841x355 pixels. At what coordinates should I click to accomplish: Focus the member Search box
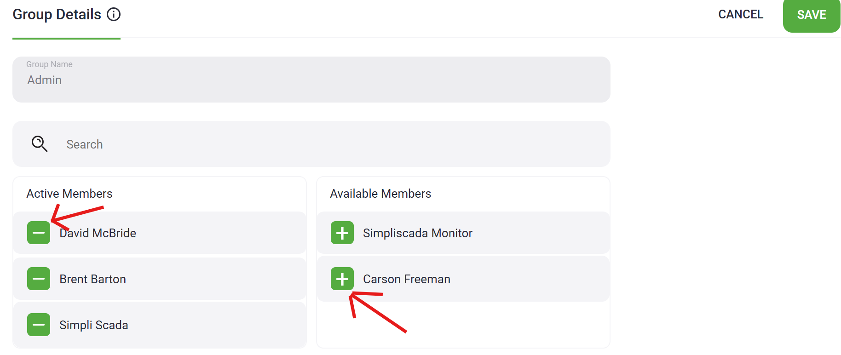(x=322, y=144)
